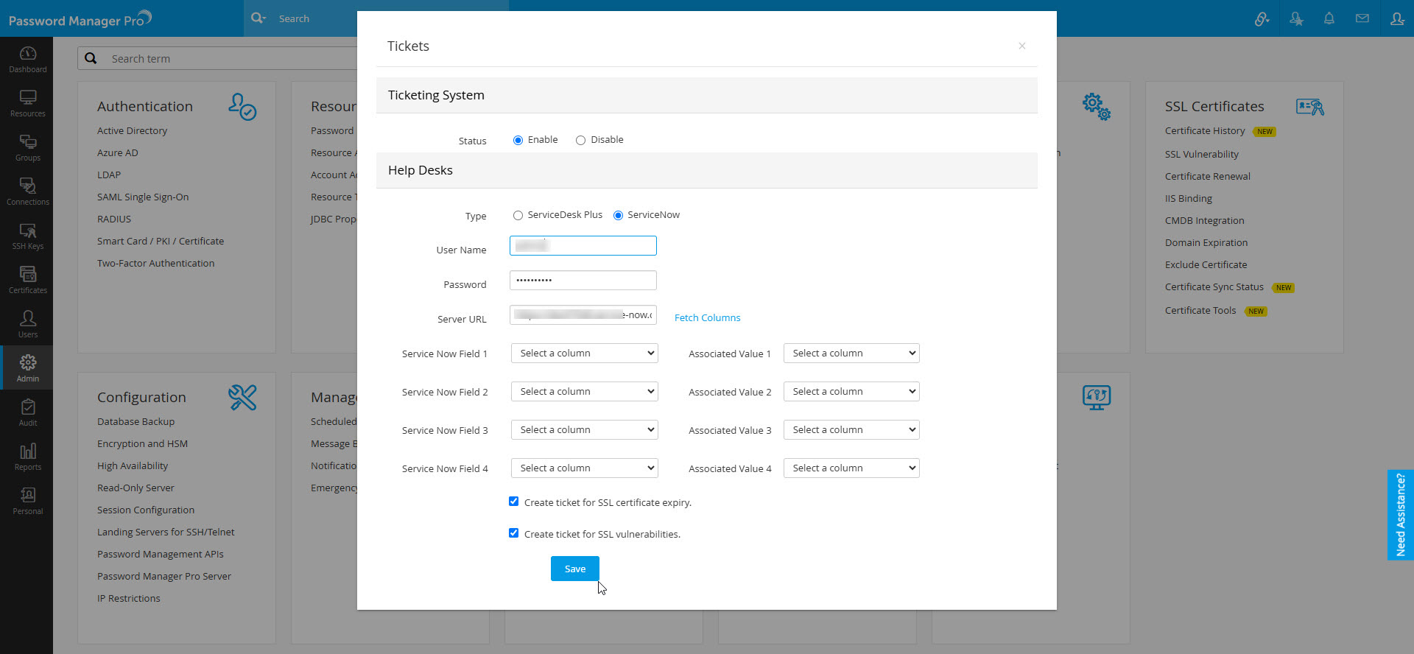The height and width of the screenshot is (654, 1414).
Task: Open CMDB Integration link
Action: pos(1205,220)
